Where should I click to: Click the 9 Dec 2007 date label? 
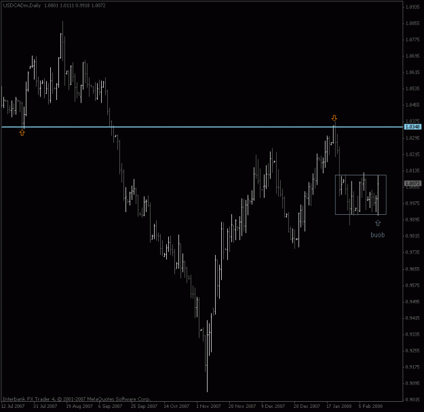click(273, 406)
